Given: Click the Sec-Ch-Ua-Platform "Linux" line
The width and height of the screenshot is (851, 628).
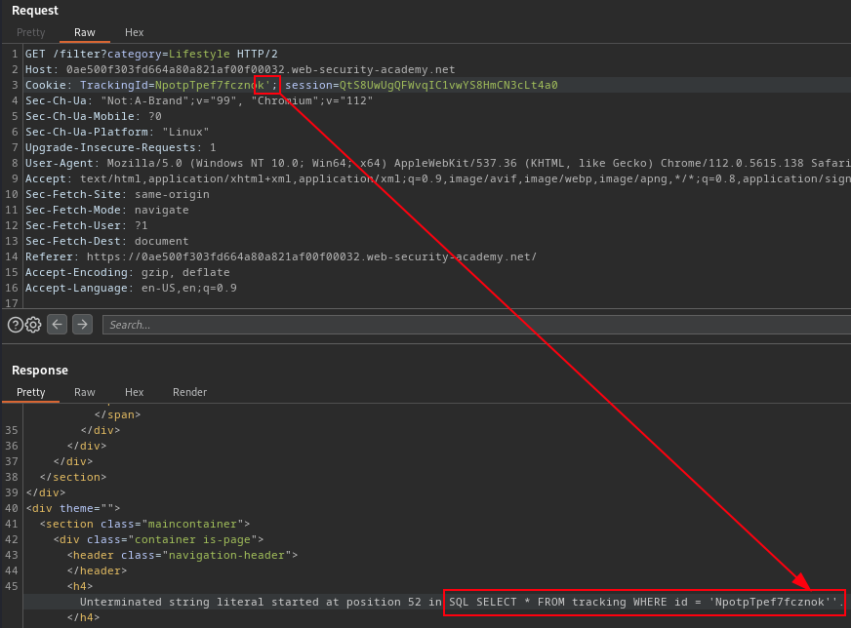Looking at the screenshot, I should (117, 133).
